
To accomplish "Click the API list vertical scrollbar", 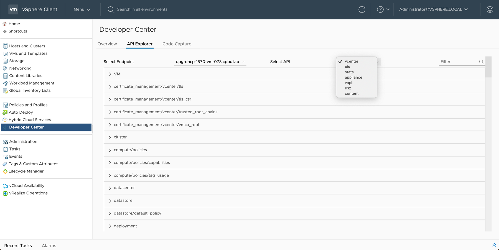I will pyautogui.click(x=488, y=67).
